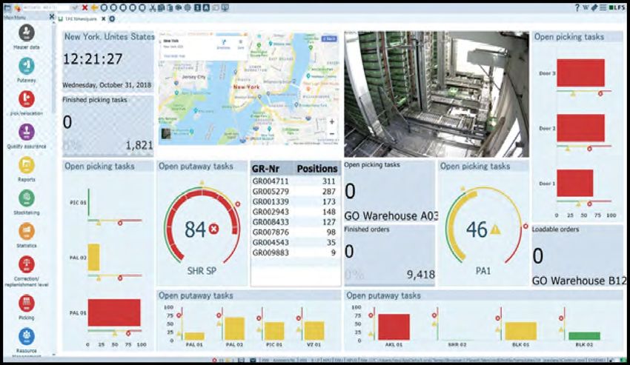This screenshot has width=630, height=365.
Task: Open Correction/replenishment level module
Action: [x=27, y=265]
